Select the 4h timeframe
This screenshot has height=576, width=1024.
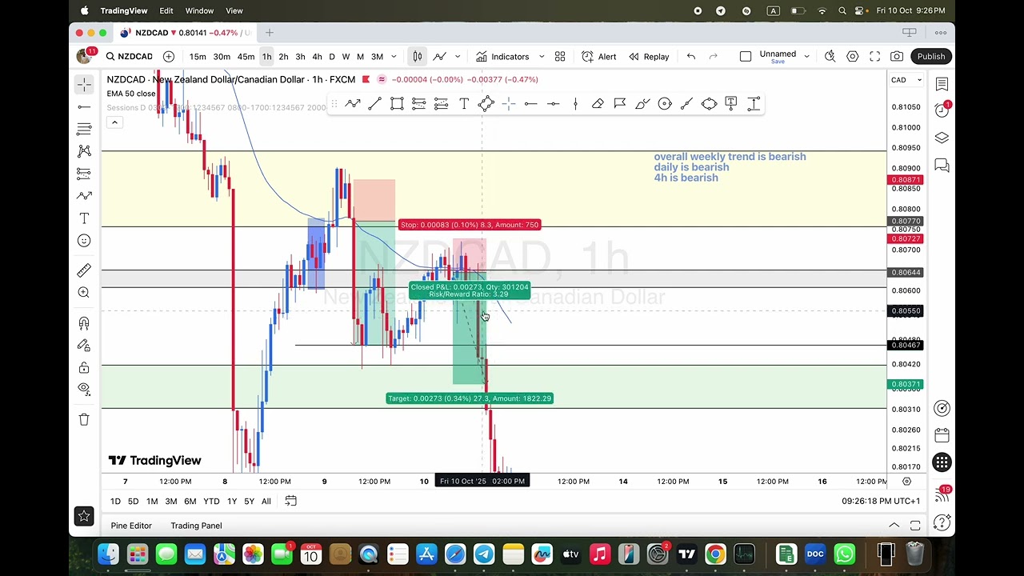pyautogui.click(x=317, y=56)
